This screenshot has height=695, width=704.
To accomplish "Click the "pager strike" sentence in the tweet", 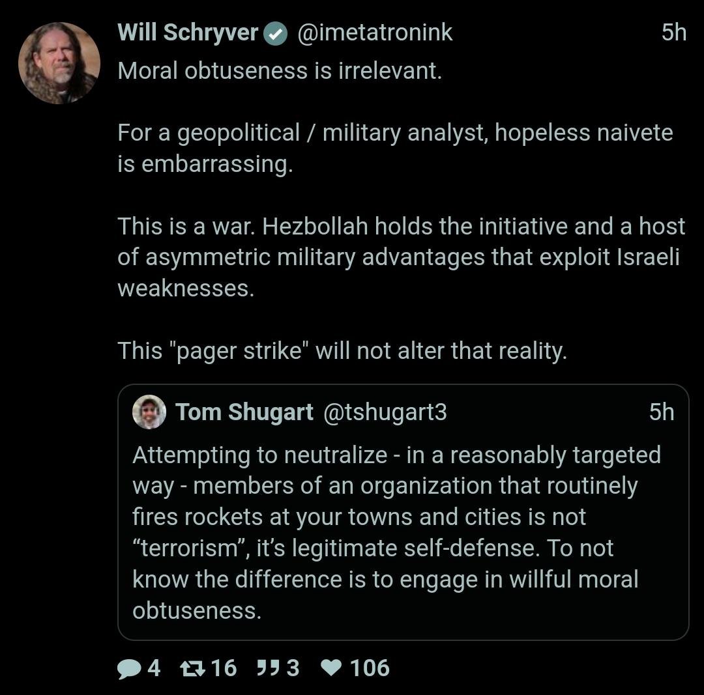I will (x=342, y=351).
